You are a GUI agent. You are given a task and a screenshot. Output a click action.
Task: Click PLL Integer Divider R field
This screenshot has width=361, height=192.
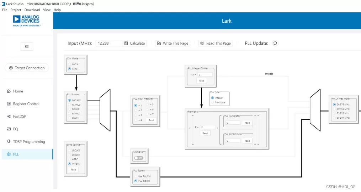[205, 74]
